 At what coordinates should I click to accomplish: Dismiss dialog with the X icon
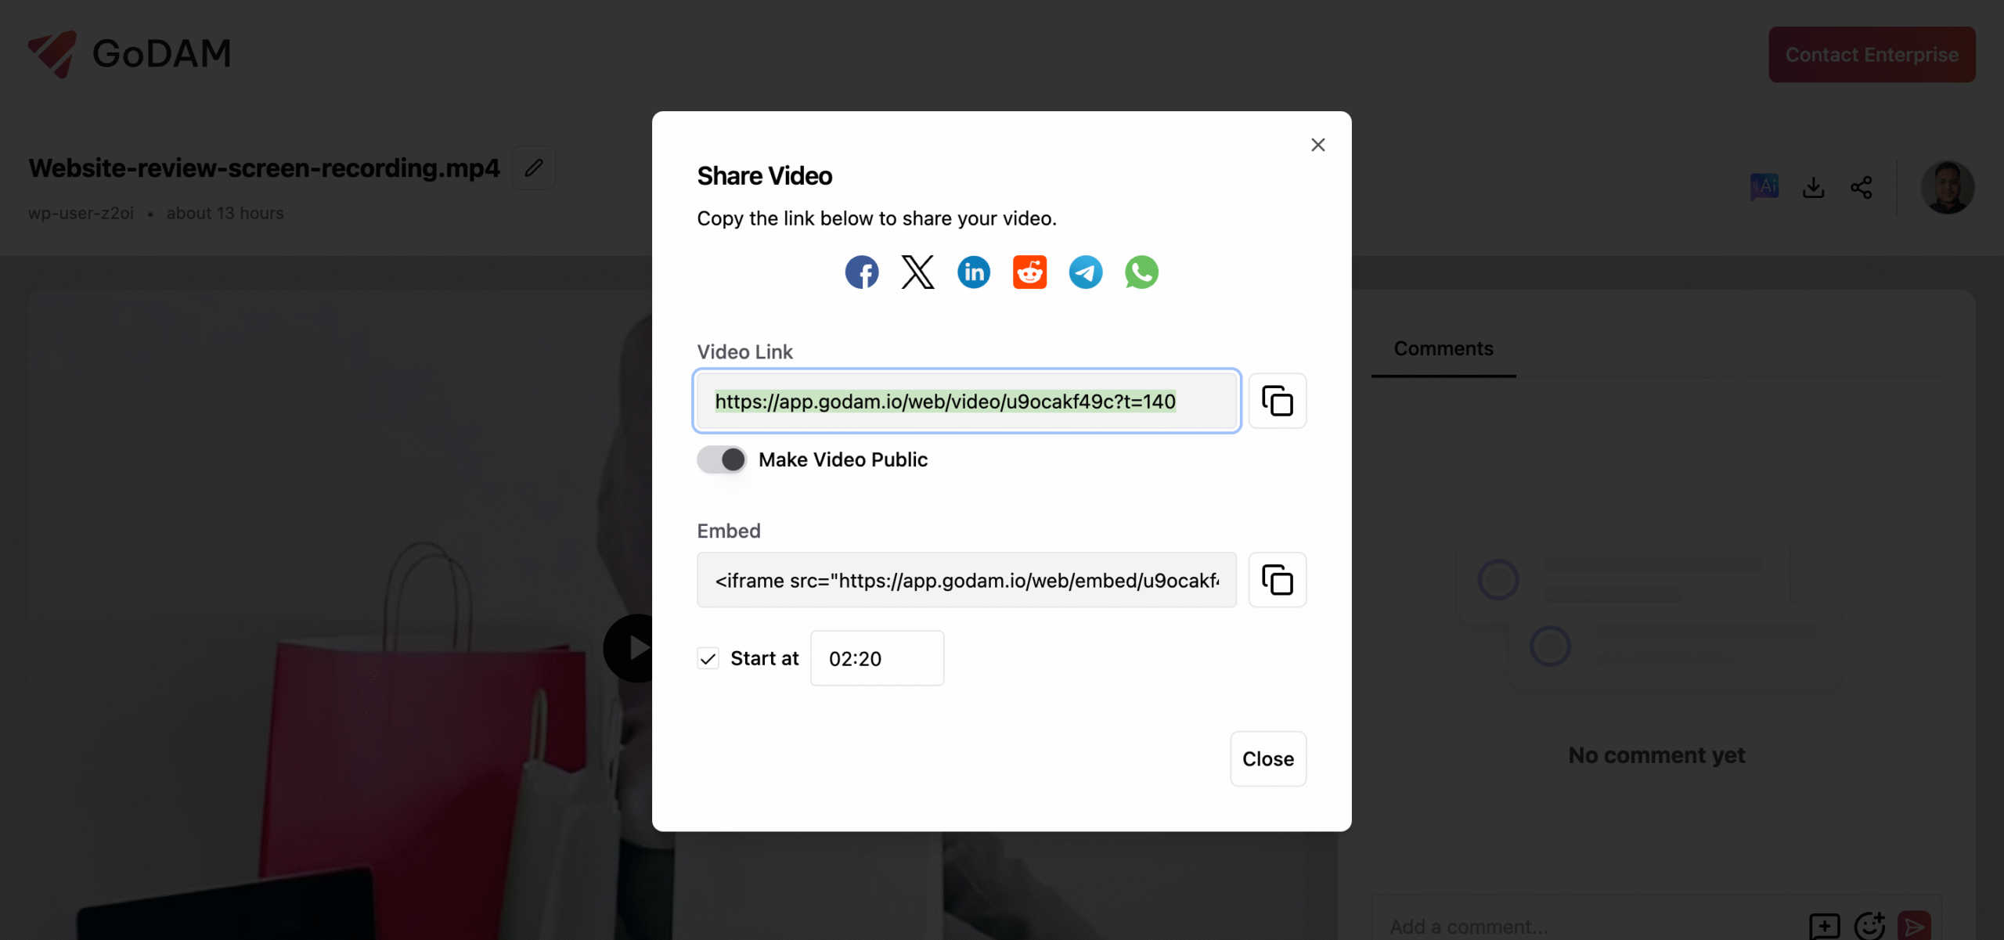[1318, 145]
